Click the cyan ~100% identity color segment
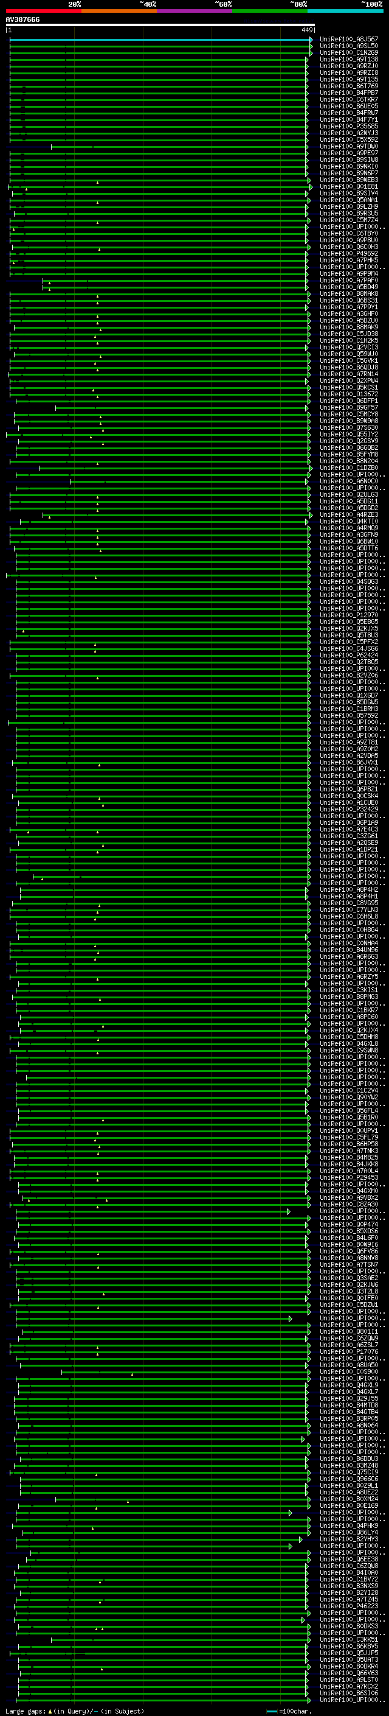Viewport: 389px width, 1716px height. click(x=345, y=11)
